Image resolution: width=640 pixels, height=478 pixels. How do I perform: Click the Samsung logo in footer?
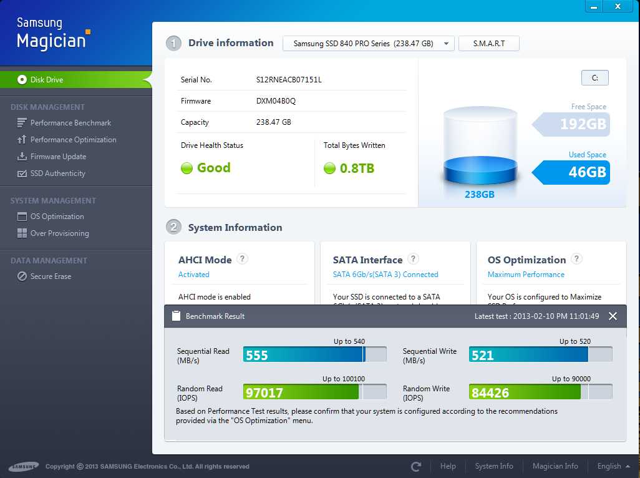click(x=24, y=466)
